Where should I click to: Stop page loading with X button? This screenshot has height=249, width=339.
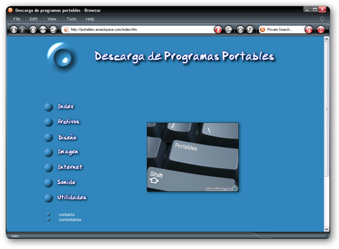point(240,30)
